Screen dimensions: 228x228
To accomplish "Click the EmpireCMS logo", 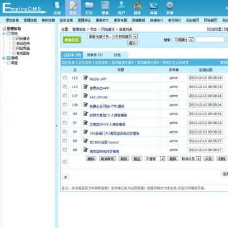I will pos(24,8).
